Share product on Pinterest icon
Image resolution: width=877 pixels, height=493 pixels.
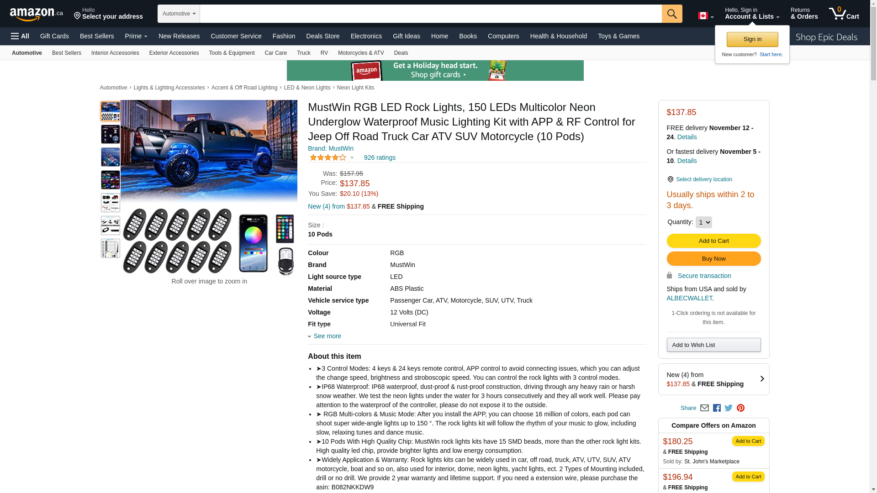[x=740, y=408]
